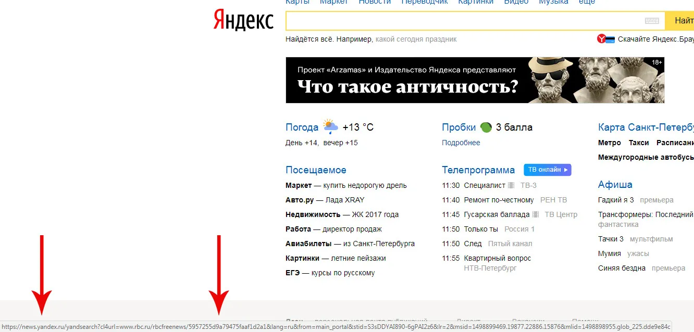Viewport: 694px width, 332px height.
Task: Click the Яндекс logo
Action: coord(243,21)
